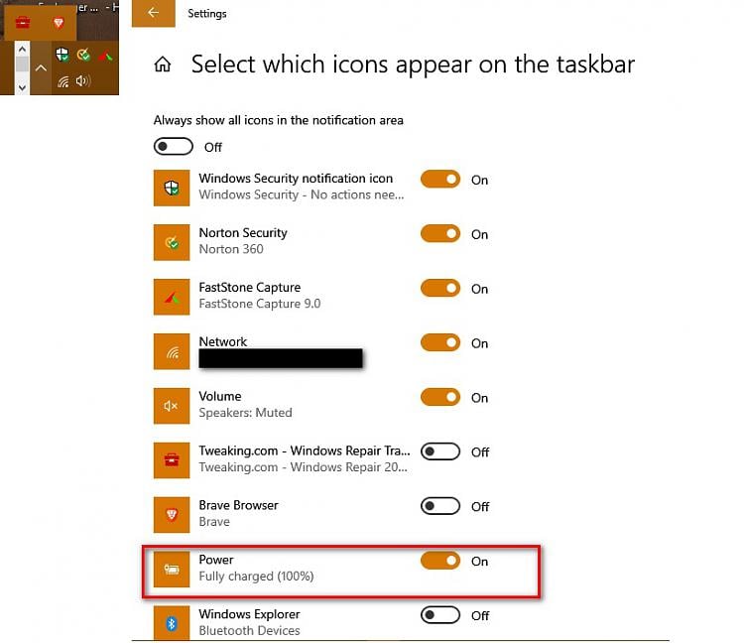Viewport: 744px width, 643px height.
Task: Click the speaker volume icon in tray
Action: click(83, 81)
